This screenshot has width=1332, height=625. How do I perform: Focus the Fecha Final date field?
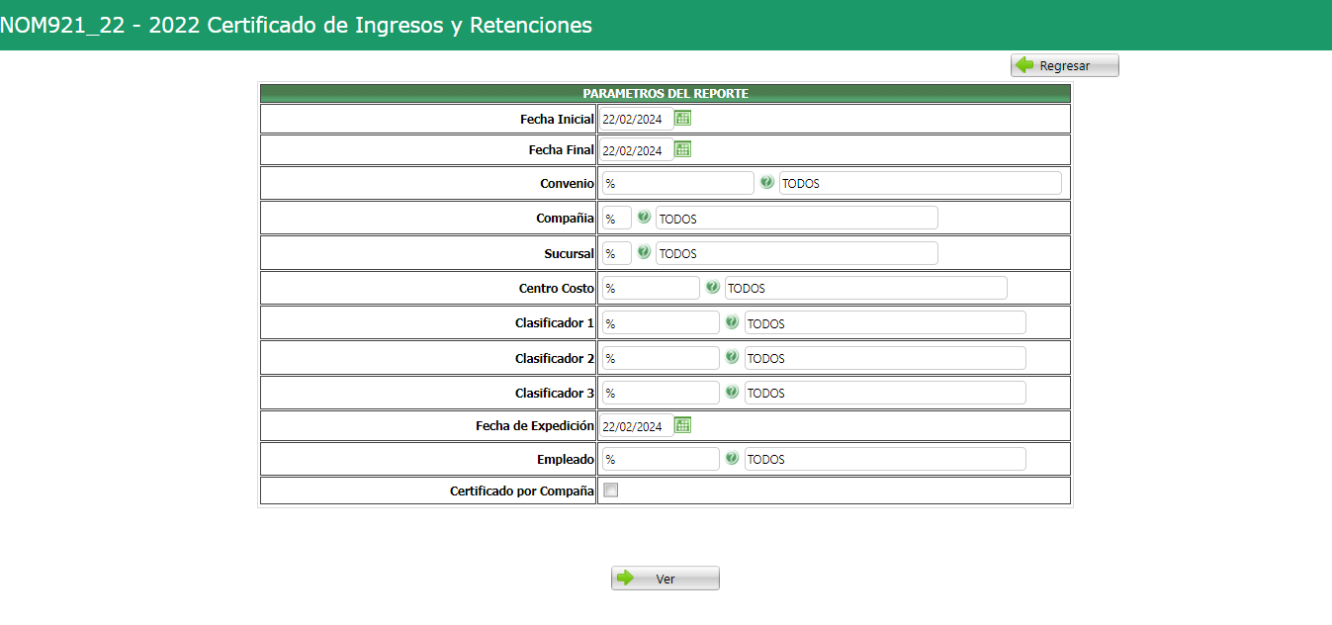(x=637, y=150)
